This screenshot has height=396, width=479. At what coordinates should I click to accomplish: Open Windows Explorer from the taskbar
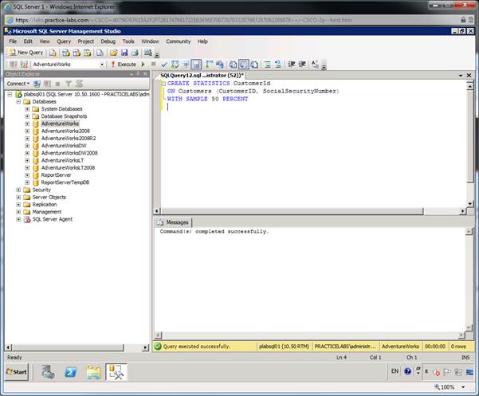[93, 372]
